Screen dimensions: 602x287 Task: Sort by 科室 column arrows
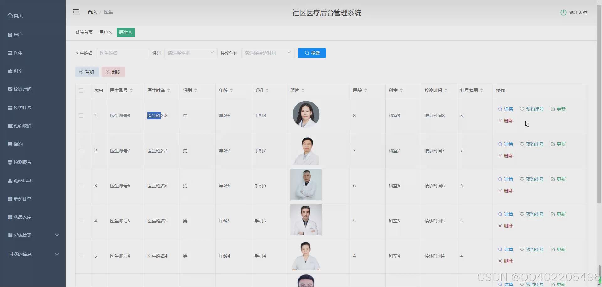coord(401,90)
